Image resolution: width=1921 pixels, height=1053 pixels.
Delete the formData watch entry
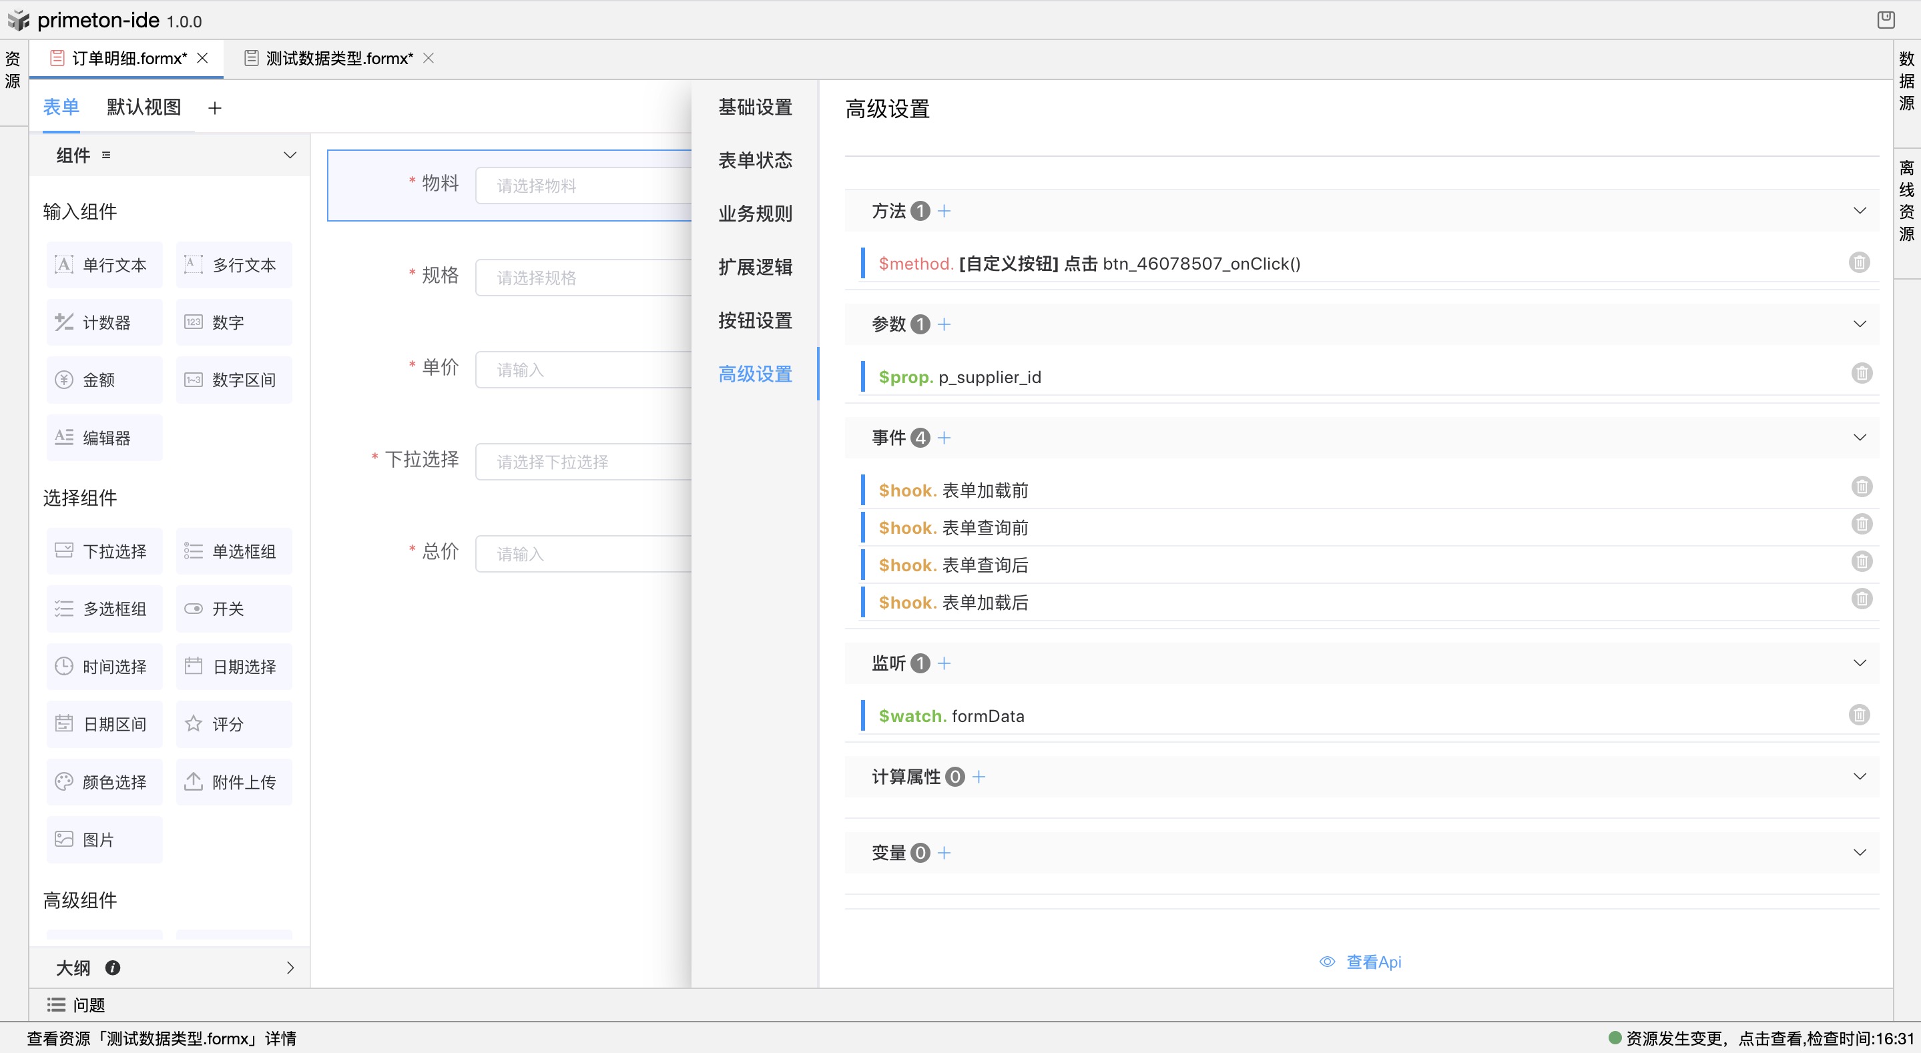(x=1858, y=715)
